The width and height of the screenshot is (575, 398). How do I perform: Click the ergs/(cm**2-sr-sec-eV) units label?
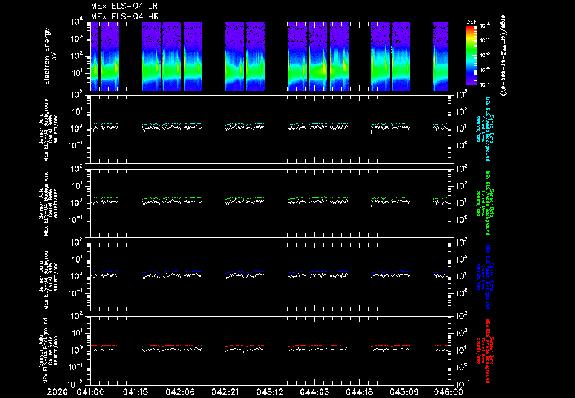click(504, 56)
